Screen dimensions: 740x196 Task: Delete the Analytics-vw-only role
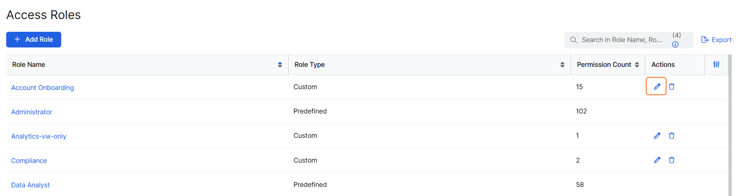click(x=672, y=136)
